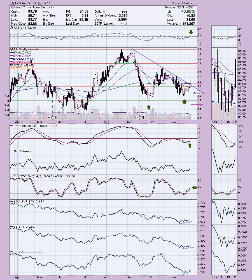The width and height of the screenshot is (252, 280).
Task: Click the Yield value 2.80%
Action: (x=123, y=20)
